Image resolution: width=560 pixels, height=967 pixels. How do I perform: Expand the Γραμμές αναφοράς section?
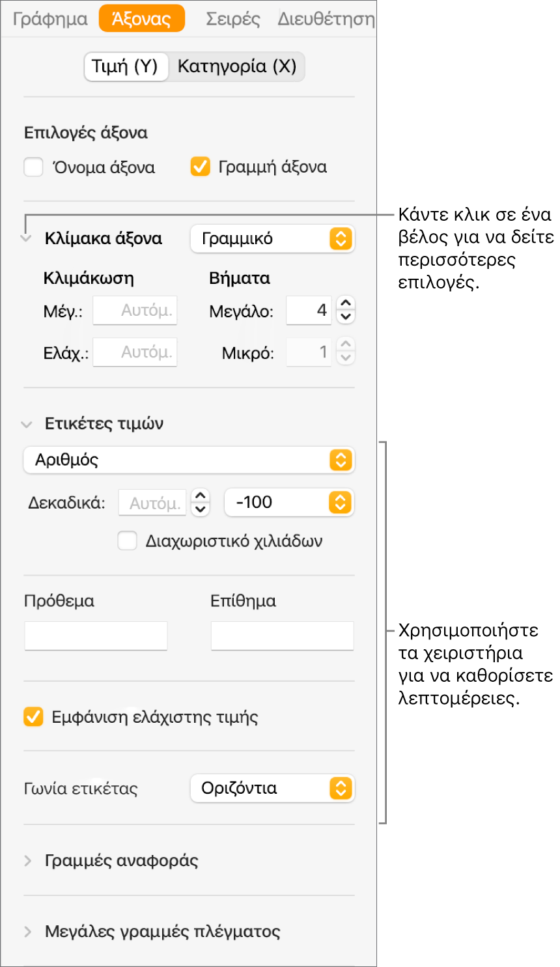(27, 861)
